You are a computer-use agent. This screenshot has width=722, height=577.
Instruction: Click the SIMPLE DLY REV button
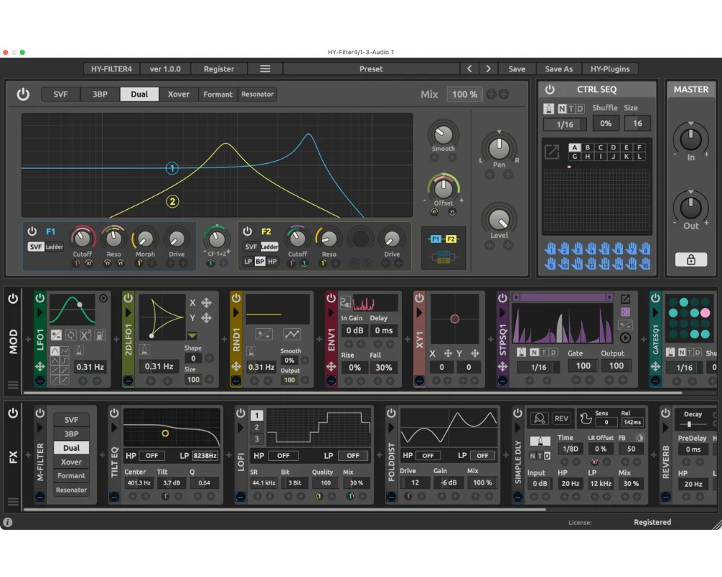pyautogui.click(x=561, y=418)
